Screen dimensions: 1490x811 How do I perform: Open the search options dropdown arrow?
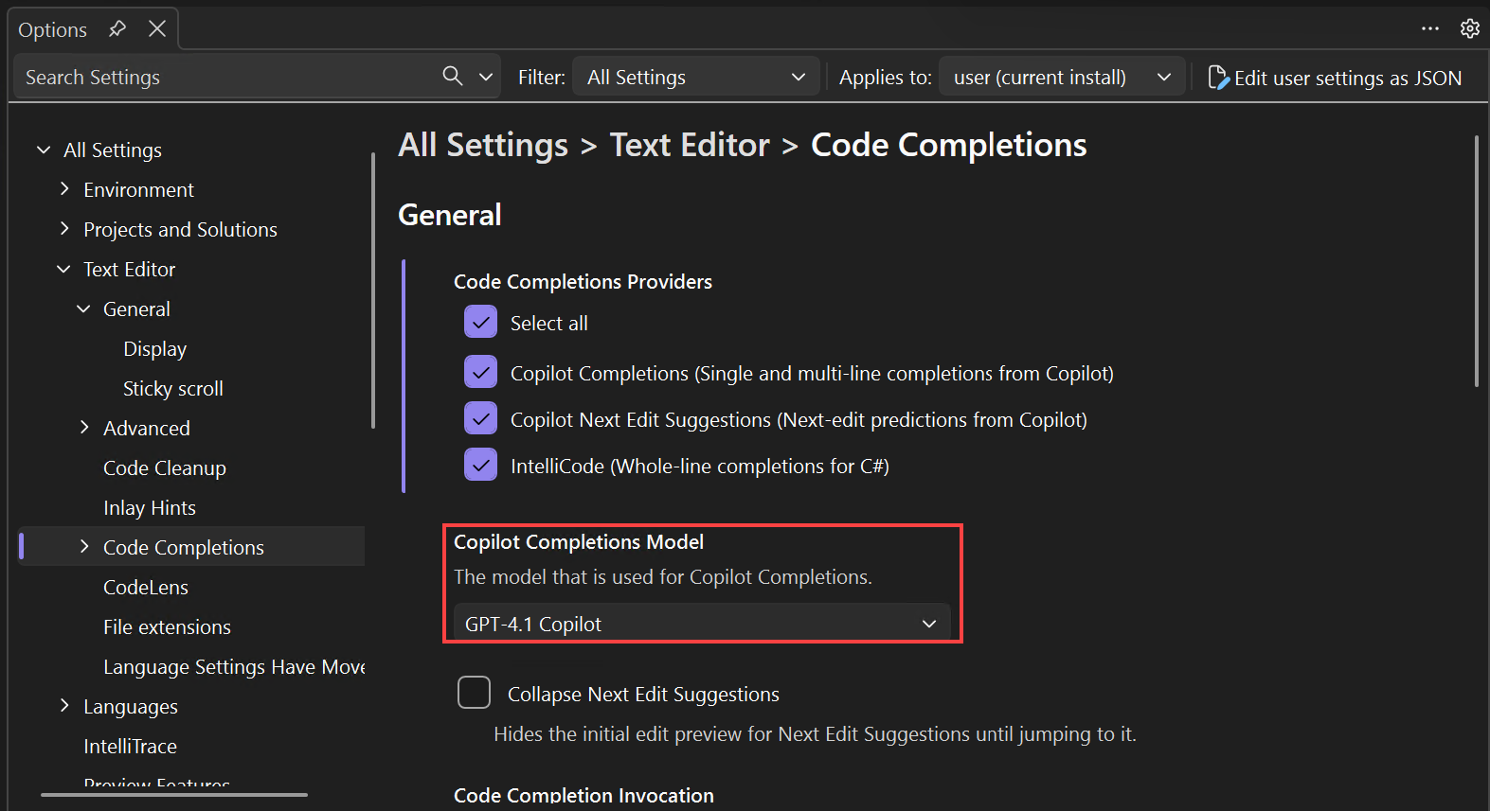pyautogui.click(x=486, y=77)
